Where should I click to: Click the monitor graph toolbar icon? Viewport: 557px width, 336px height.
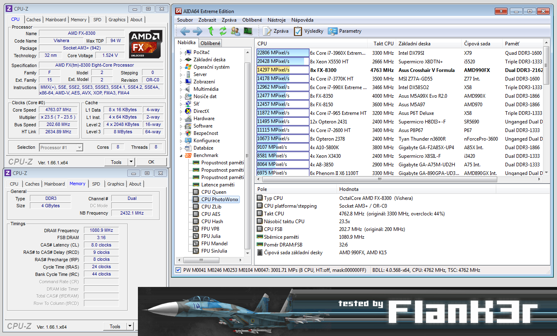pos(248,31)
